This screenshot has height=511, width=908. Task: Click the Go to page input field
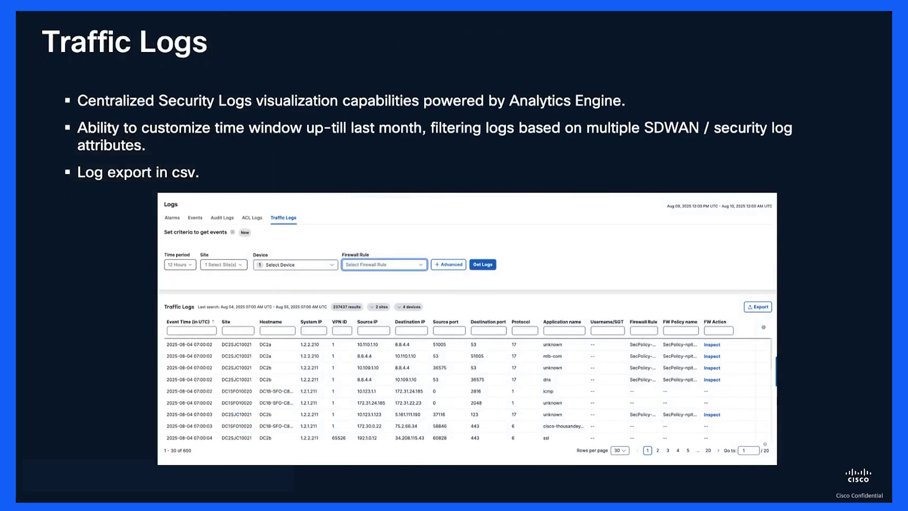pyautogui.click(x=749, y=451)
